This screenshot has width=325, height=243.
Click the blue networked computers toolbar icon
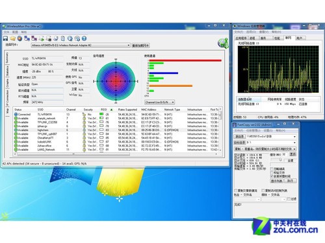pos(27,39)
